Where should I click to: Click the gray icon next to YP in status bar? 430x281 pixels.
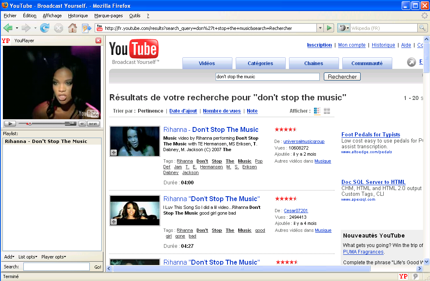point(416,276)
